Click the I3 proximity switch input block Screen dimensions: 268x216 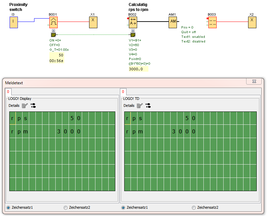14,23
